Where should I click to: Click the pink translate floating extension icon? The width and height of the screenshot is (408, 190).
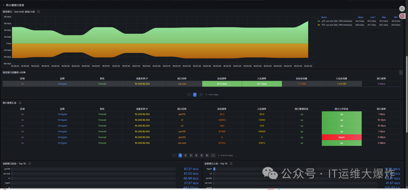(402, 16)
